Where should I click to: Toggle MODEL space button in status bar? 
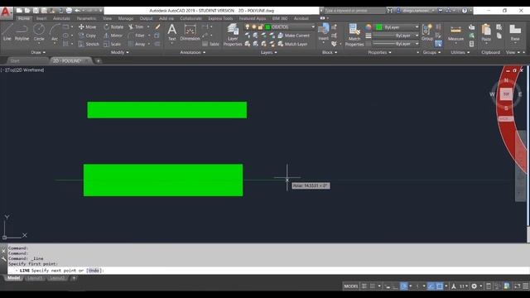350,286
